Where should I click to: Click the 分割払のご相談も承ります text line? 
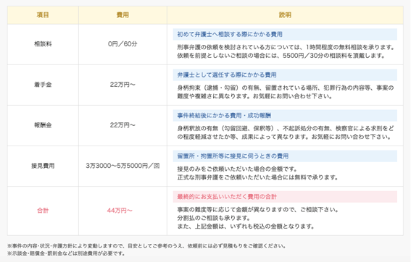(214, 218)
